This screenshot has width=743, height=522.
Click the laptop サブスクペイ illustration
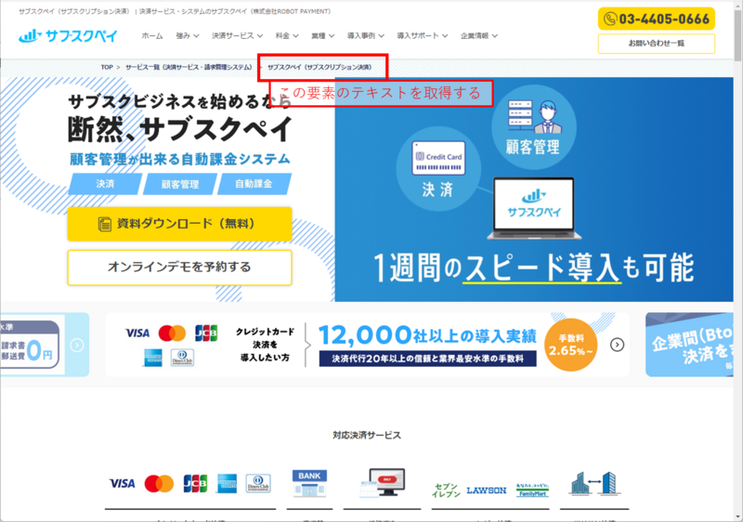click(534, 208)
